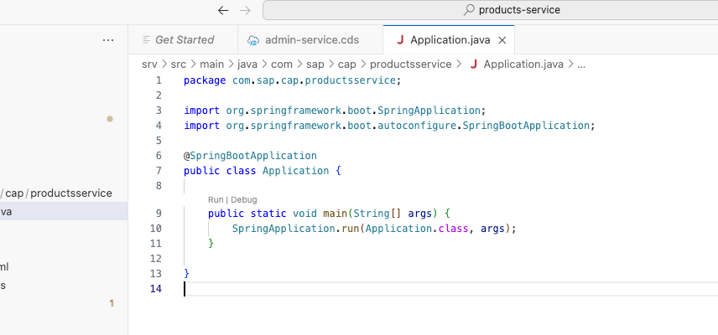Run the main method via CodeLens
The width and height of the screenshot is (718, 335).
216,199
